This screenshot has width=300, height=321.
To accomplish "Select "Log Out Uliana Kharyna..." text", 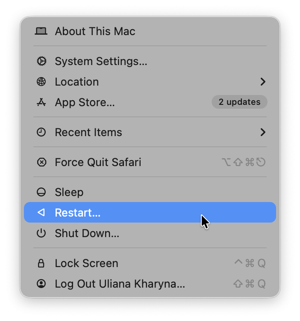I will [120, 284].
